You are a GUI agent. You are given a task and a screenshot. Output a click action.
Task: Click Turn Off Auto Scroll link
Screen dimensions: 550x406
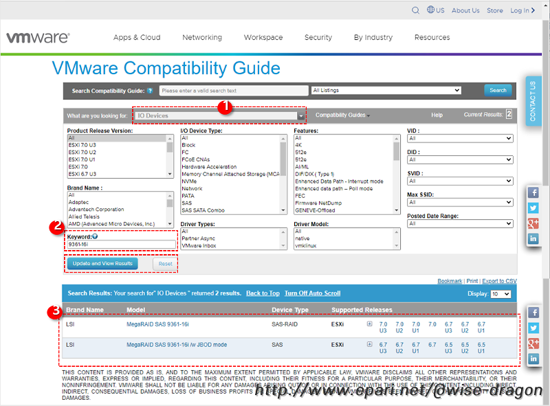pyautogui.click(x=312, y=293)
